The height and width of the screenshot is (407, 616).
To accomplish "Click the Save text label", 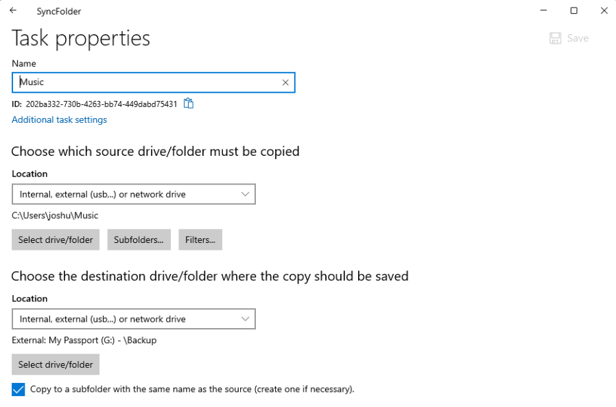I will click(x=578, y=38).
